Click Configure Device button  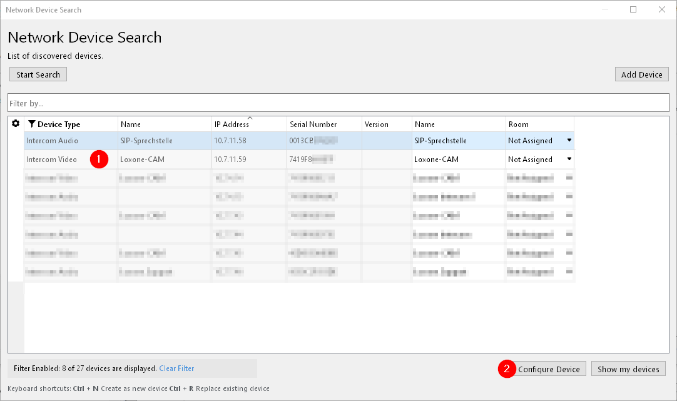coord(549,369)
